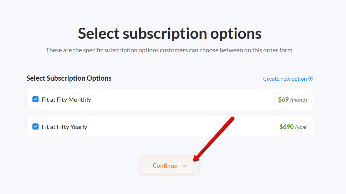Click empty middle area of Monthly option row
The height and width of the screenshot is (194, 346).
[177, 100]
